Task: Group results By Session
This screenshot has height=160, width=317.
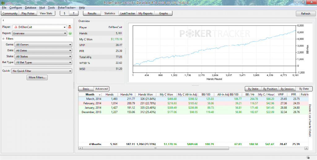Action: point(287,89)
